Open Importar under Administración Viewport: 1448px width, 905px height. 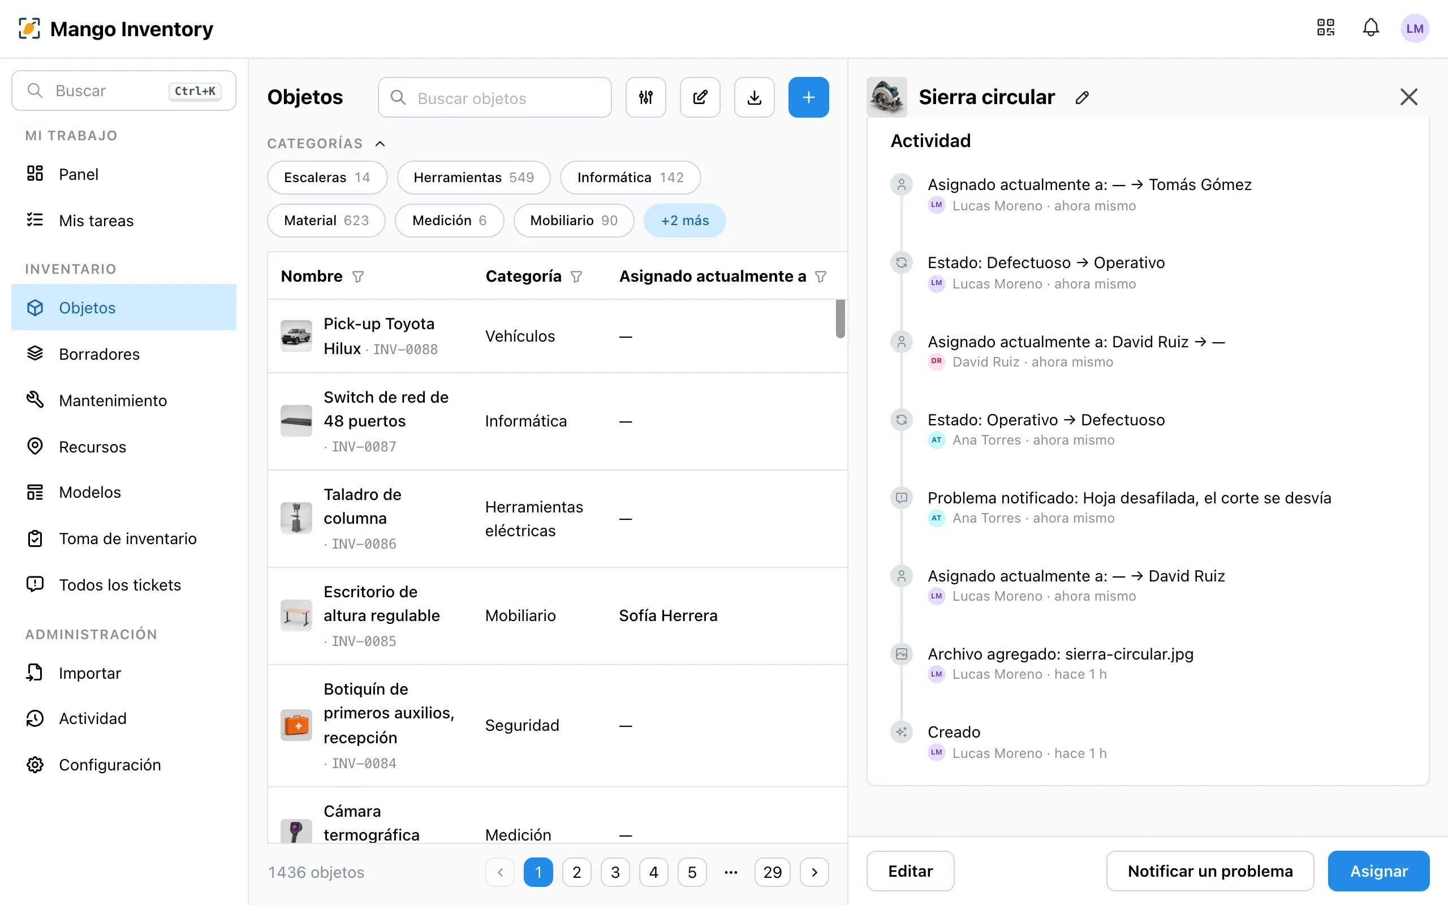pyautogui.click(x=124, y=673)
